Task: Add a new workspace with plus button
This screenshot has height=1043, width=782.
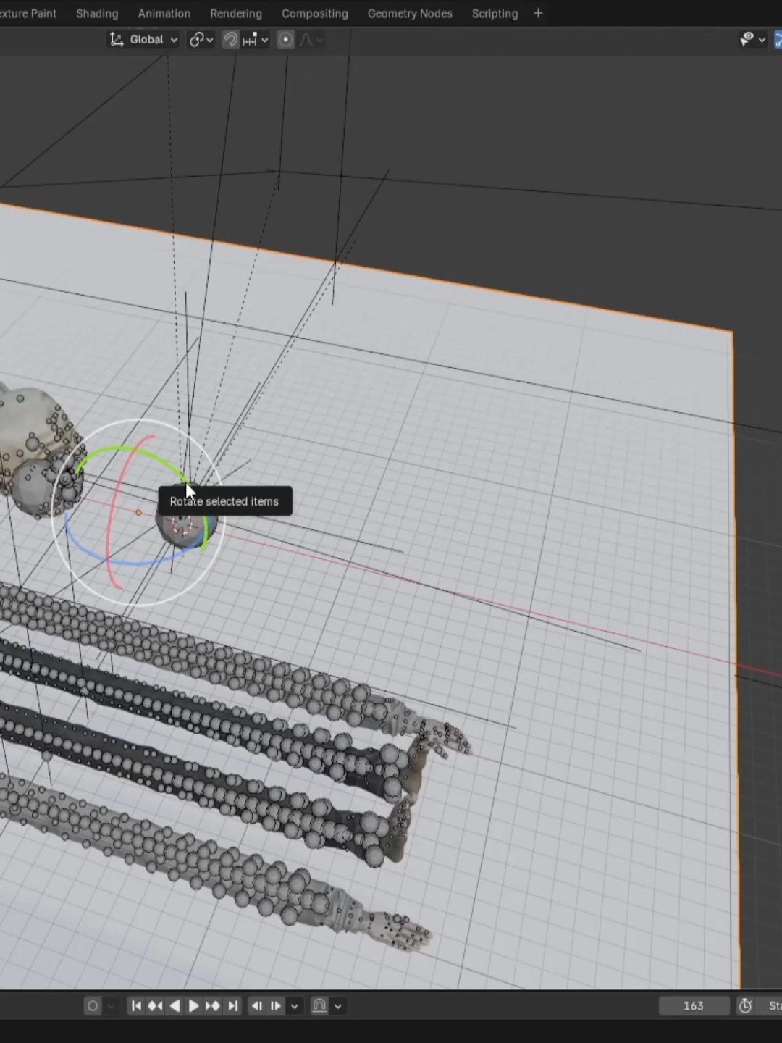Action: (538, 13)
